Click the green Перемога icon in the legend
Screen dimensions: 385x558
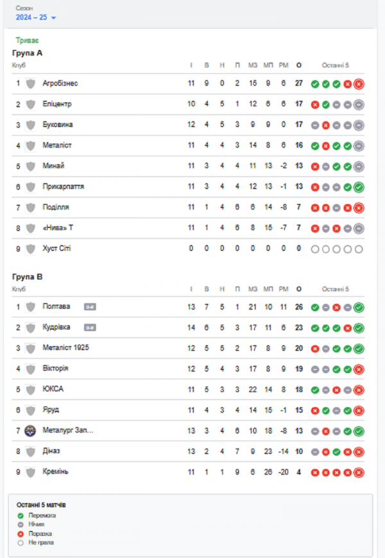click(22, 516)
